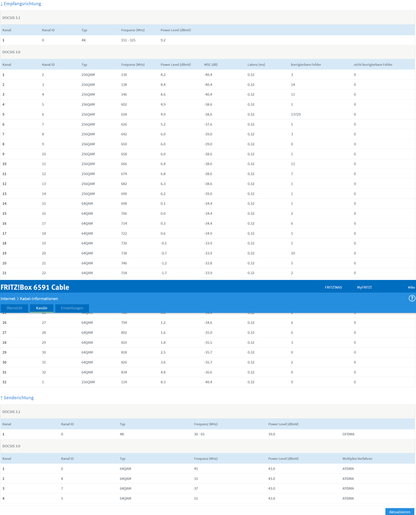Open the help question mark icon
416x515 pixels.
click(x=412, y=298)
